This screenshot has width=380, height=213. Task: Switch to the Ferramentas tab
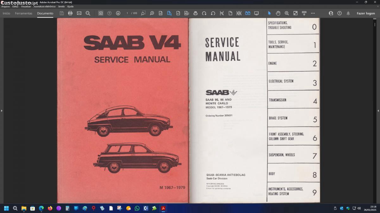[24, 13]
